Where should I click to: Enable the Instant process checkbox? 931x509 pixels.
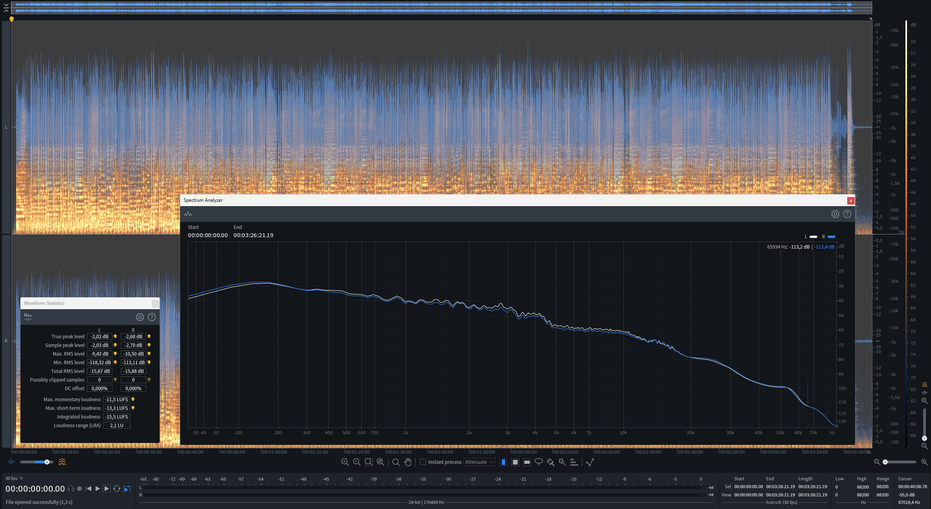pyautogui.click(x=423, y=462)
